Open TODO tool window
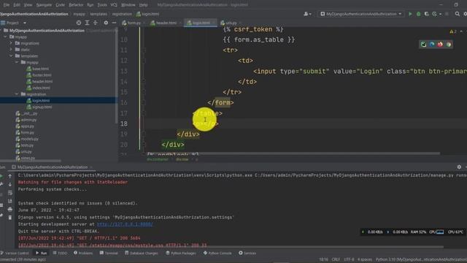Screen dimensions: 467x263 tap(60, 254)
